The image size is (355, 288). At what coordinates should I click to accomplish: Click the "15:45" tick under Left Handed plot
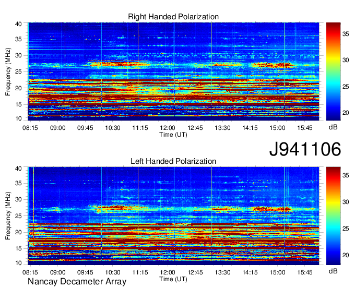coord(305,272)
